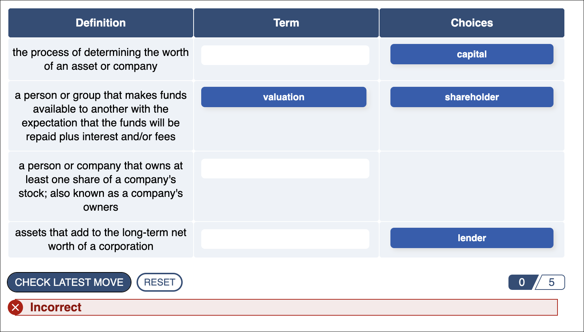
Task: Click the Term column header
Action: [286, 23]
